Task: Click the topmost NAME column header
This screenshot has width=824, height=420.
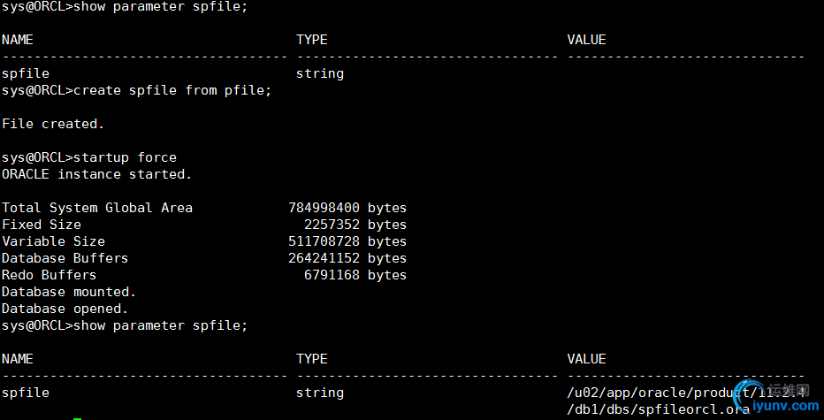Action: click(x=18, y=40)
